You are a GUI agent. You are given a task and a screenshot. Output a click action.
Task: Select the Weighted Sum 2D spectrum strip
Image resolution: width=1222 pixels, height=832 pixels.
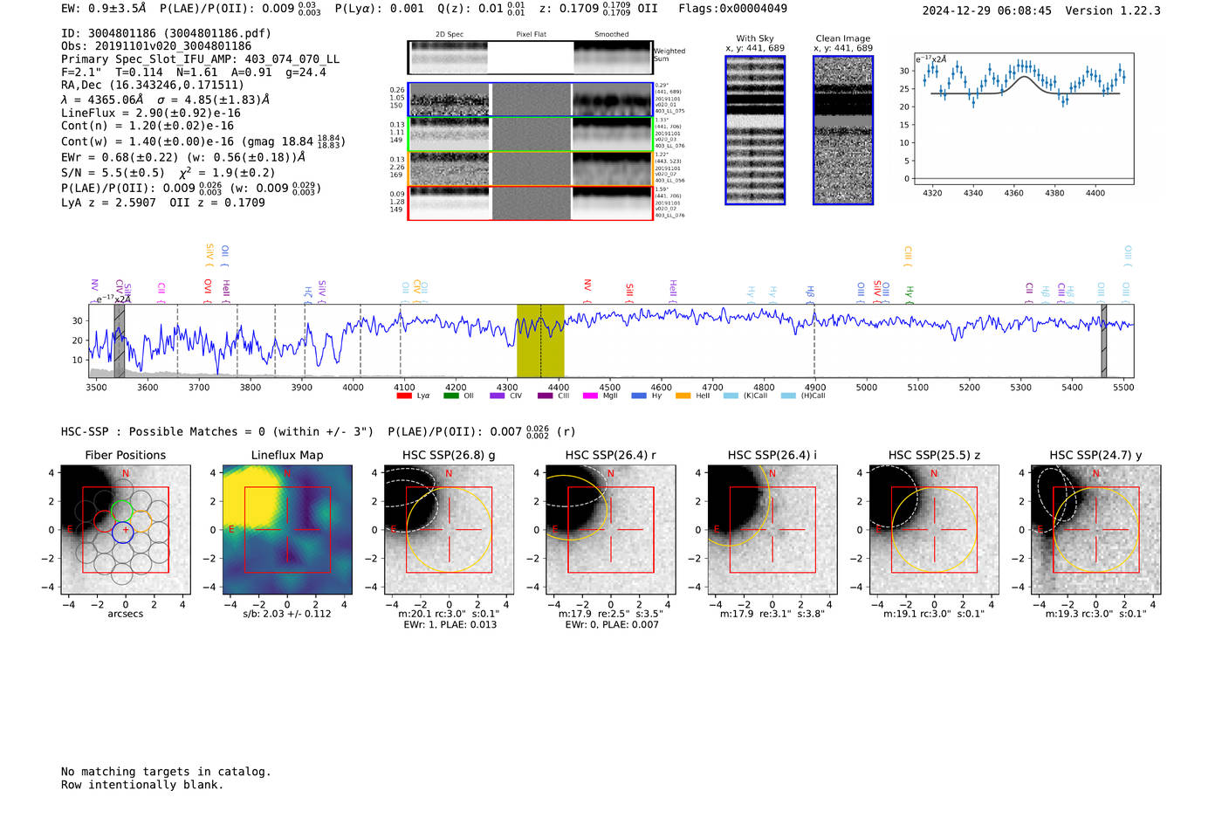click(530, 57)
